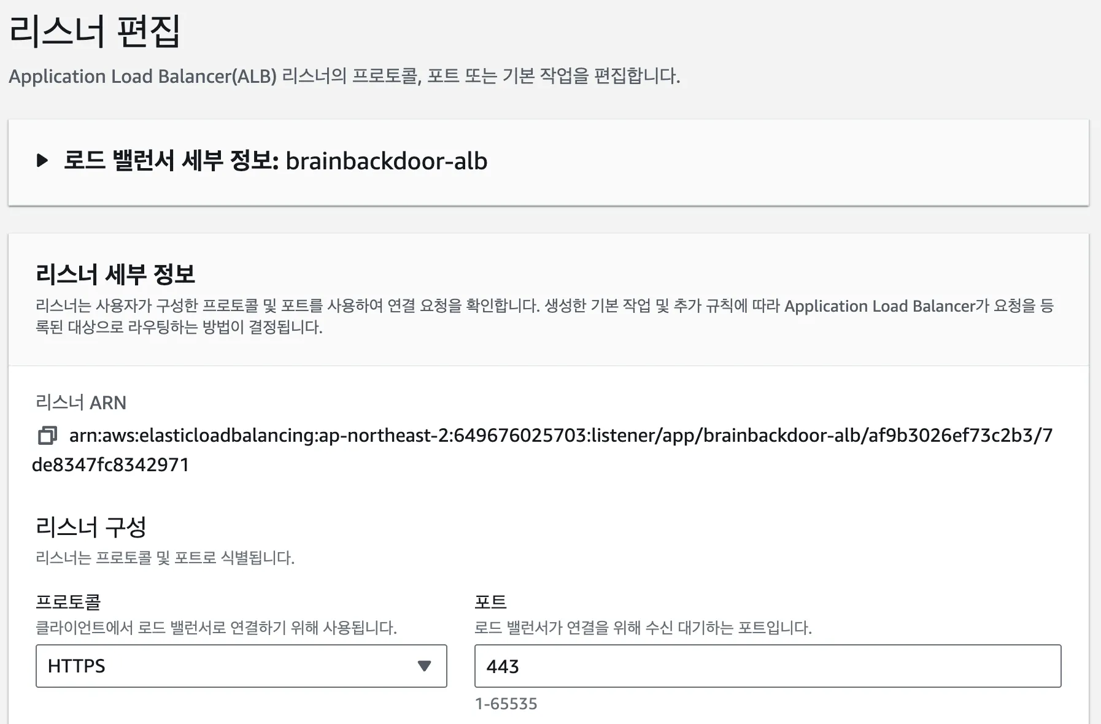
Task: Click the protocol help text about 클라이언트
Action: tap(216, 628)
